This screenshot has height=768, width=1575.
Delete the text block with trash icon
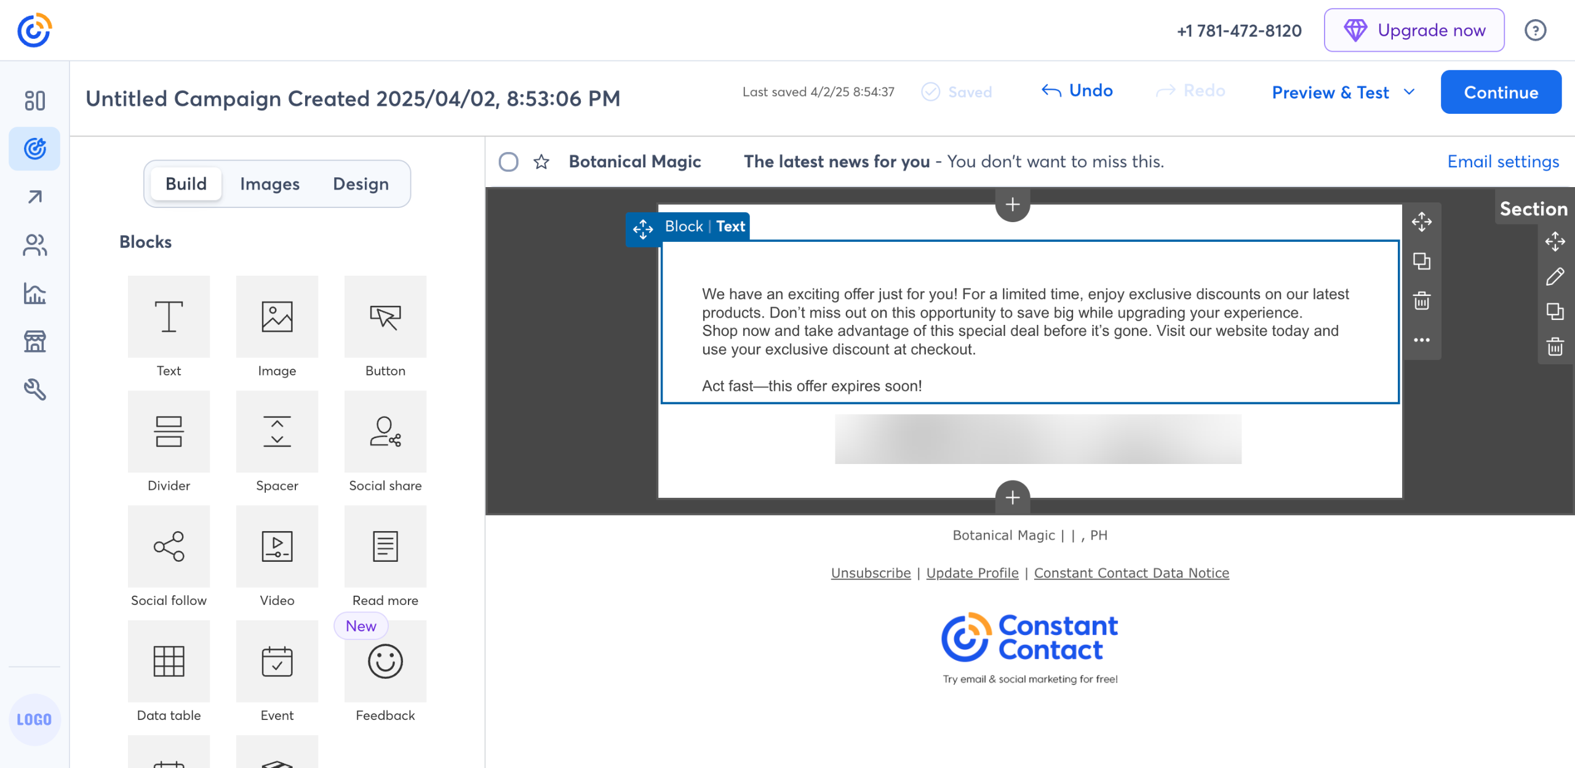(1421, 301)
